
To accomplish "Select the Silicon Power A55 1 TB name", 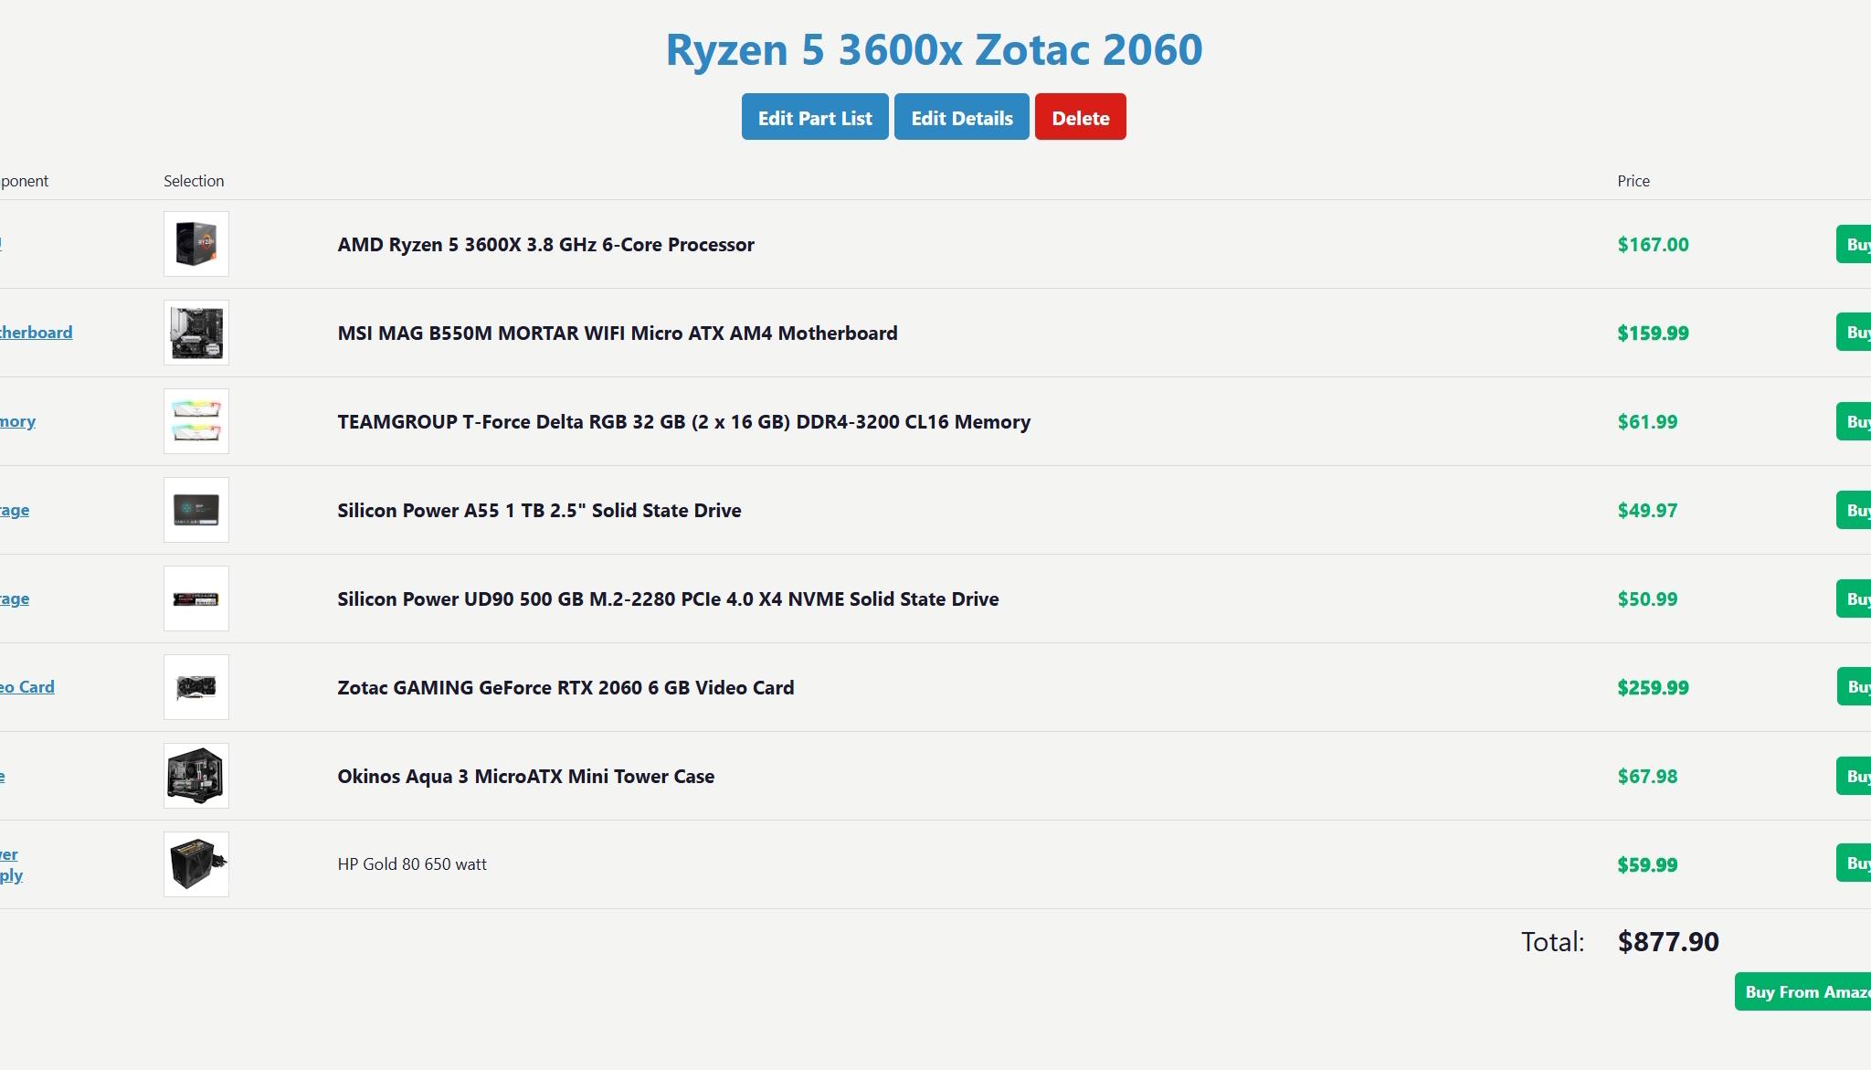I will click(x=539, y=511).
